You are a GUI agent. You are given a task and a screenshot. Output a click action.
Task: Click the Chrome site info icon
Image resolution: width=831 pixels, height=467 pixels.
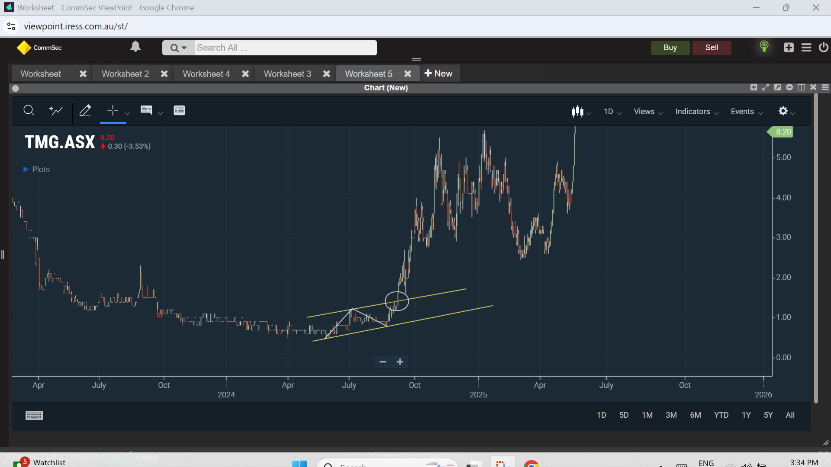(x=11, y=26)
